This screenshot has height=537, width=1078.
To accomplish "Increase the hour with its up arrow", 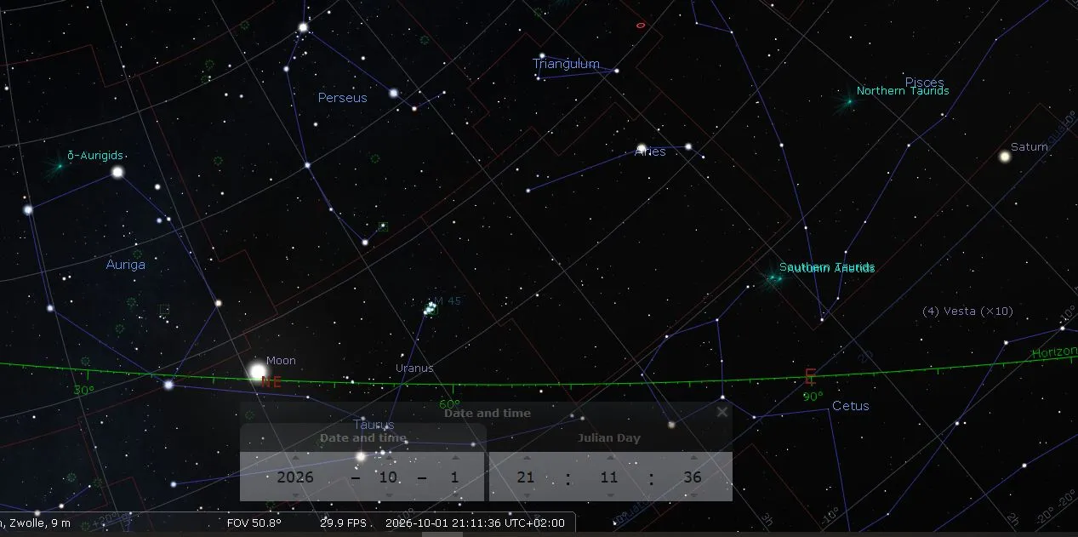I will (x=526, y=458).
